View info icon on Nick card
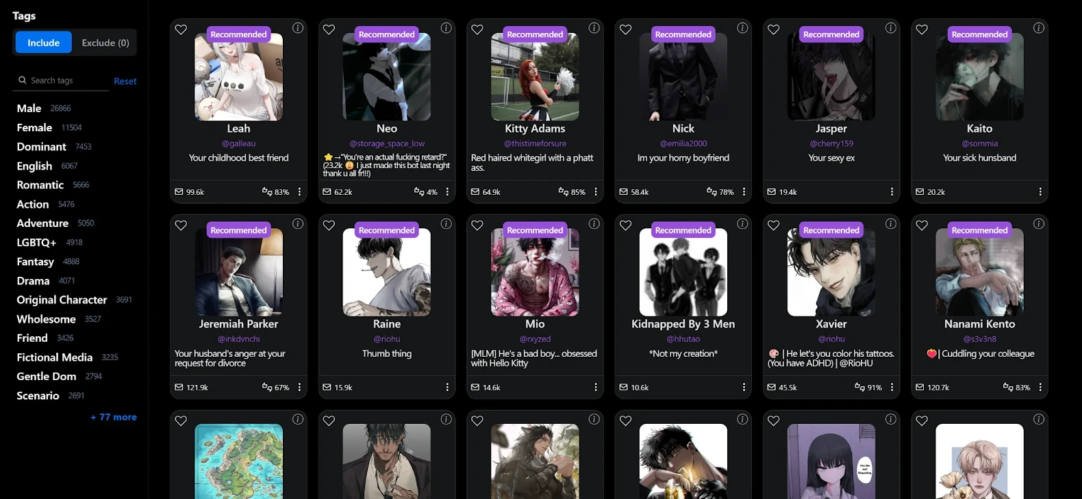Image resolution: width=1082 pixels, height=499 pixels. pos(742,28)
